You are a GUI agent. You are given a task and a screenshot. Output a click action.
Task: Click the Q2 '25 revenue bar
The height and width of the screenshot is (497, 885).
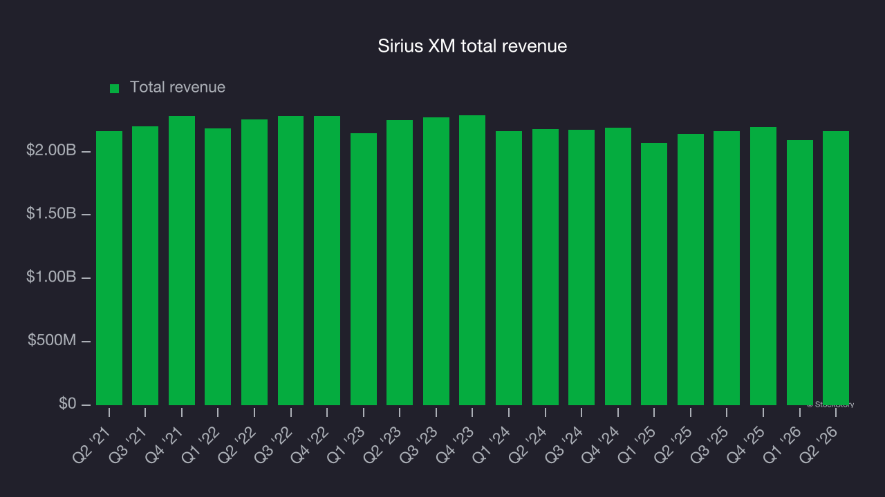691,269
